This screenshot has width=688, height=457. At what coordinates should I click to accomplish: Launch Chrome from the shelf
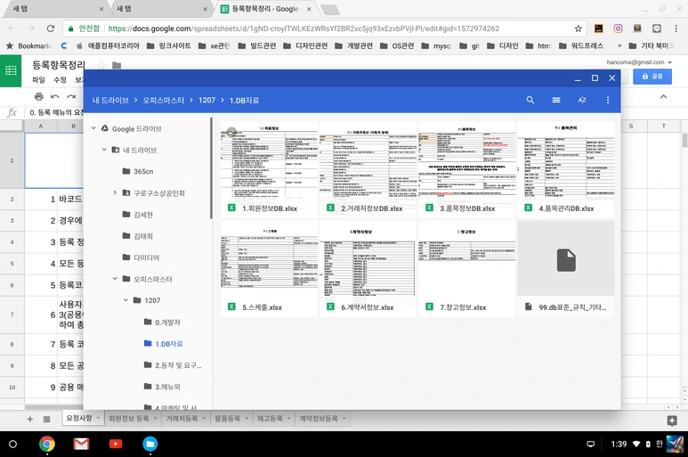[46, 444]
